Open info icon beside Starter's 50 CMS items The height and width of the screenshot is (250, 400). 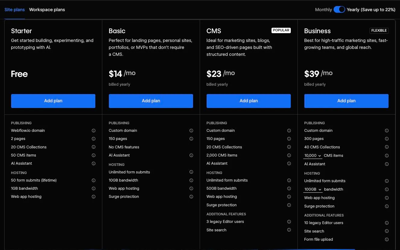pyautogui.click(x=94, y=155)
